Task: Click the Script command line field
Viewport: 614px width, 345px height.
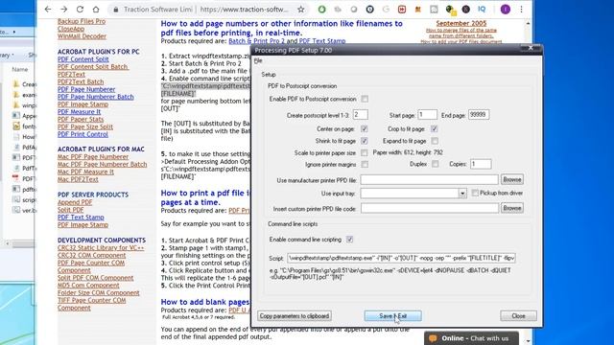Action: (401, 258)
